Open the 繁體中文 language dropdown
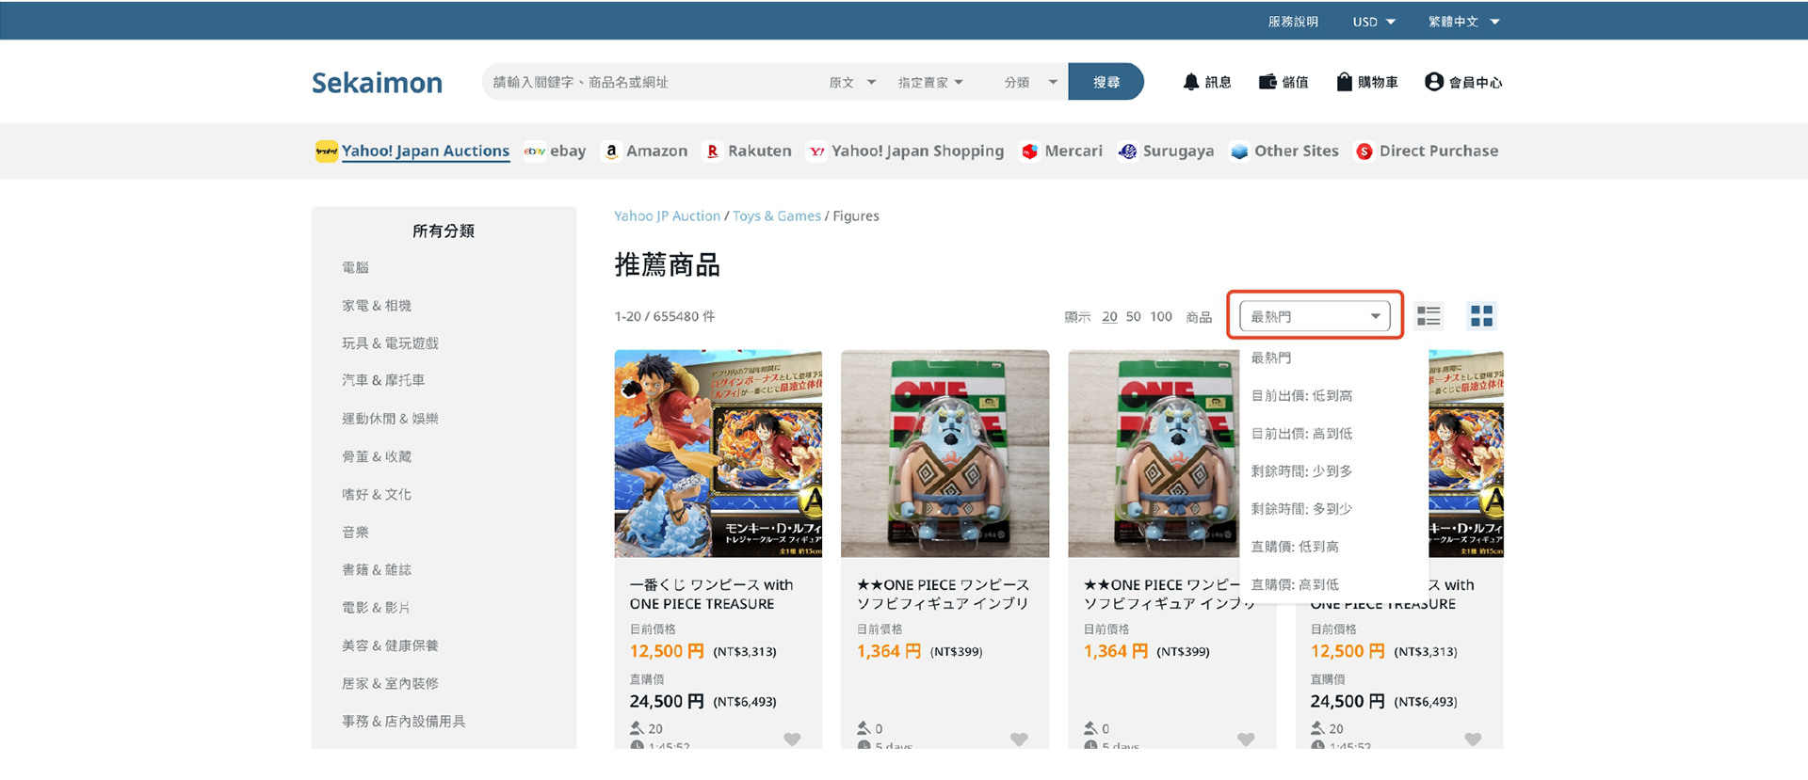Viewport: 1808px width, 780px height. (1463, 22)
